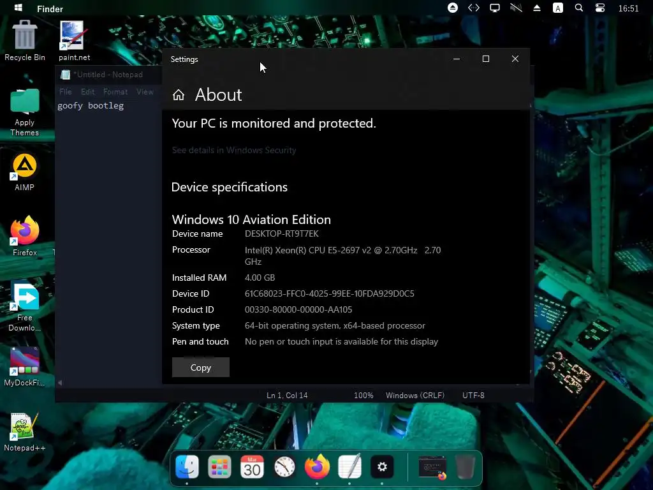Open the Clock icon in the dock
This screenshot has height=490, width=653.
(284, 466)
